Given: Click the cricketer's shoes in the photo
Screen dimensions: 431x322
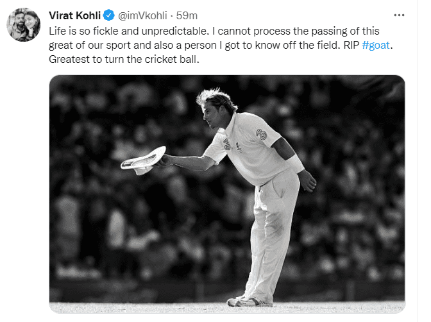Looking at the screenshot, I should point(251,300).
